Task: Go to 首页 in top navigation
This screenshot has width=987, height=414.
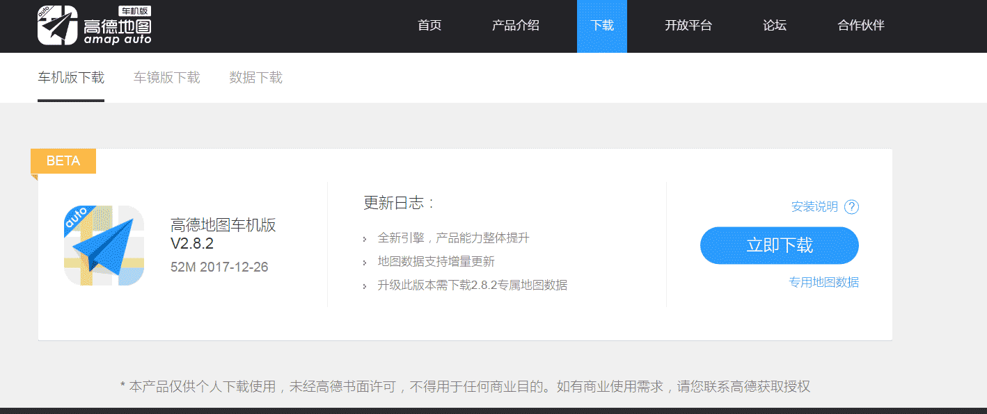Action: pyautogui.click(x=429, y=26)
